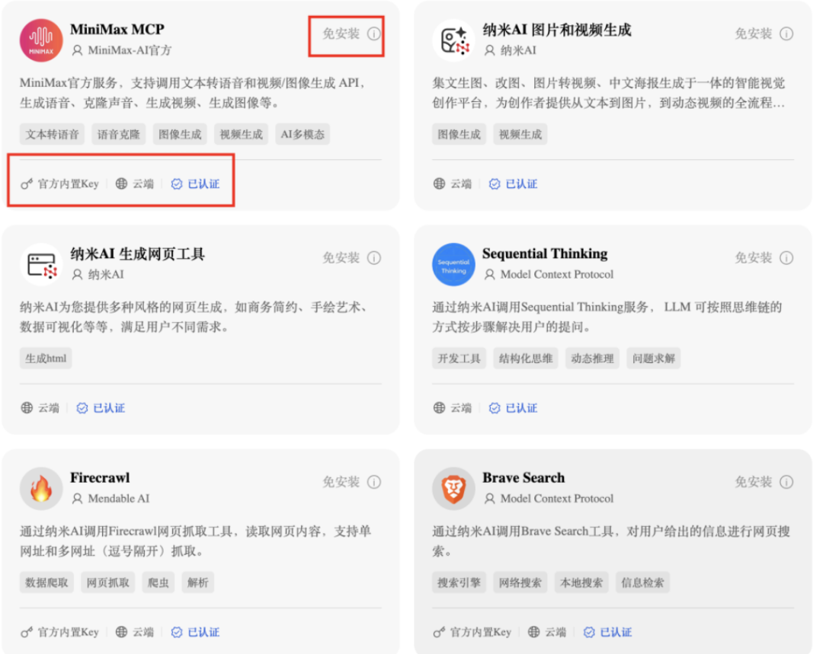Click the user icon beside Mendable AI
Screen dimensions: 823x654
click(x=77, y=498)
